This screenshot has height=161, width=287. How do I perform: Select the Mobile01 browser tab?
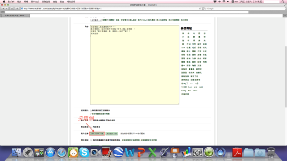(15, 16)
